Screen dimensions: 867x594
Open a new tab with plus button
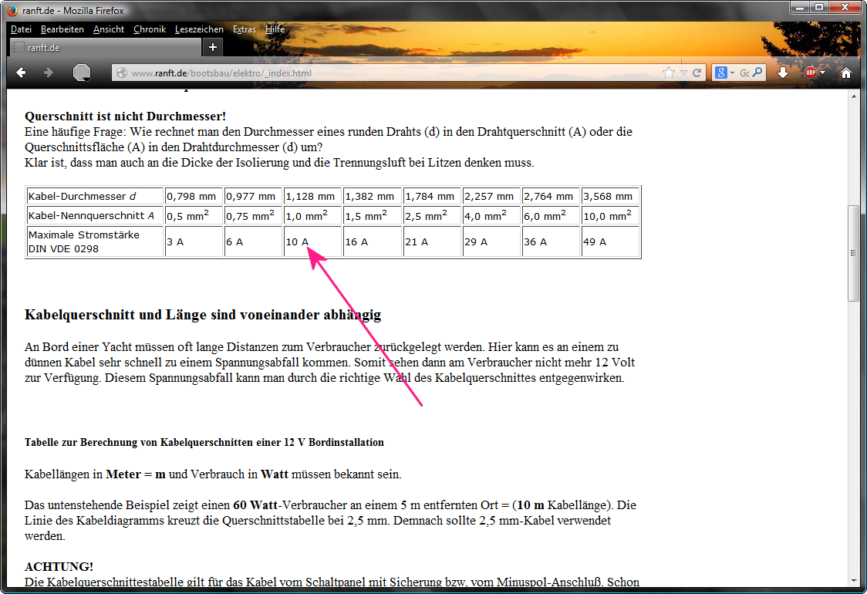click(x=213, y=47)
